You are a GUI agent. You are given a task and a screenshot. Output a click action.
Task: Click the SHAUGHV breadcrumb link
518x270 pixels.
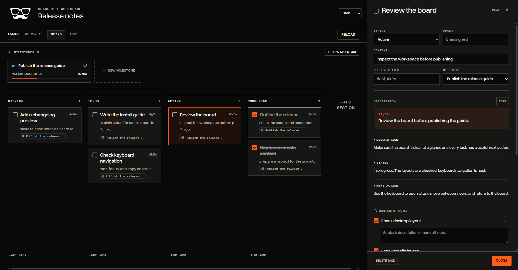coord(46,9)
